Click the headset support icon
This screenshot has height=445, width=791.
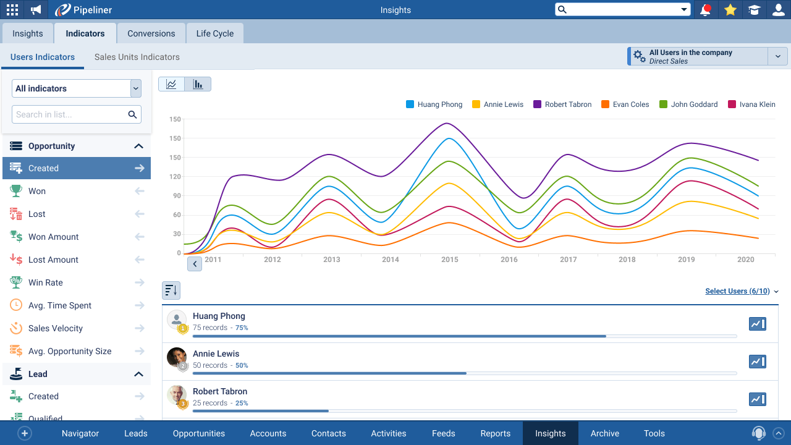(x=758, y=433)
